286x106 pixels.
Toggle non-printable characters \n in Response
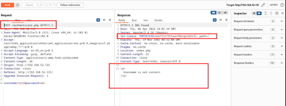click(221, 20)
